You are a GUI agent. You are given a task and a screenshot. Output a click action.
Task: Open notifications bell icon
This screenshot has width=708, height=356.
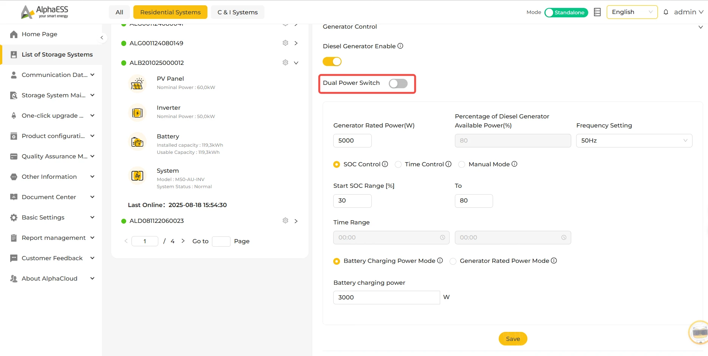pyautogui.click(x=666, y=12)
